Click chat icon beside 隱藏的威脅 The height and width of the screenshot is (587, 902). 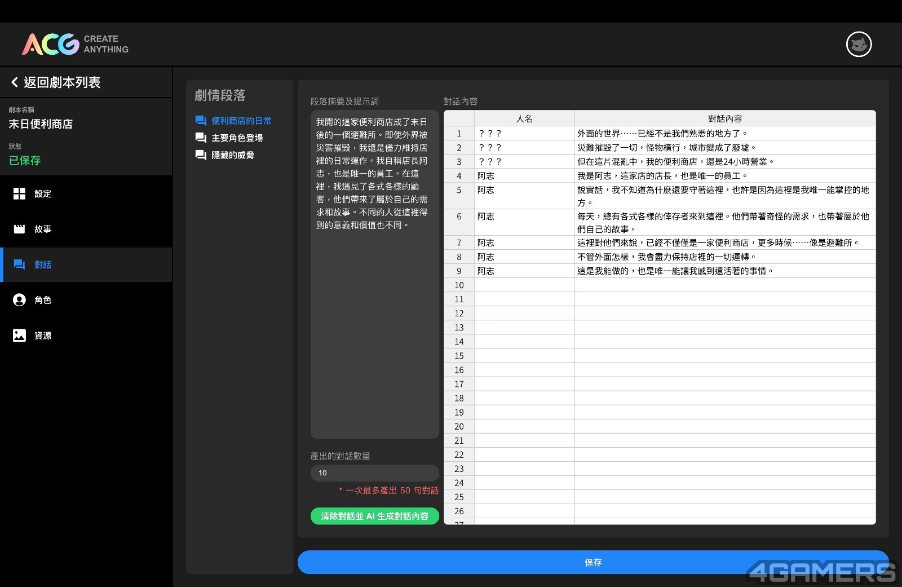point(201,155)
